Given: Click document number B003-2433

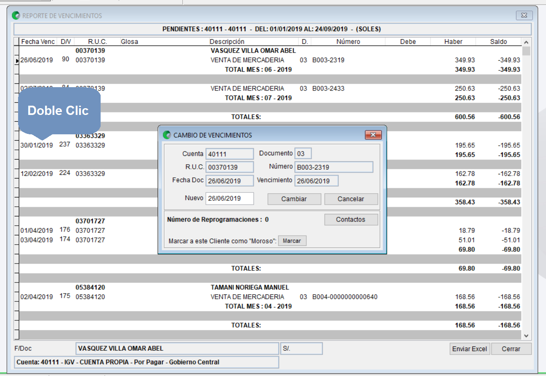Looking at the screenshot, I should click(328, 88).
